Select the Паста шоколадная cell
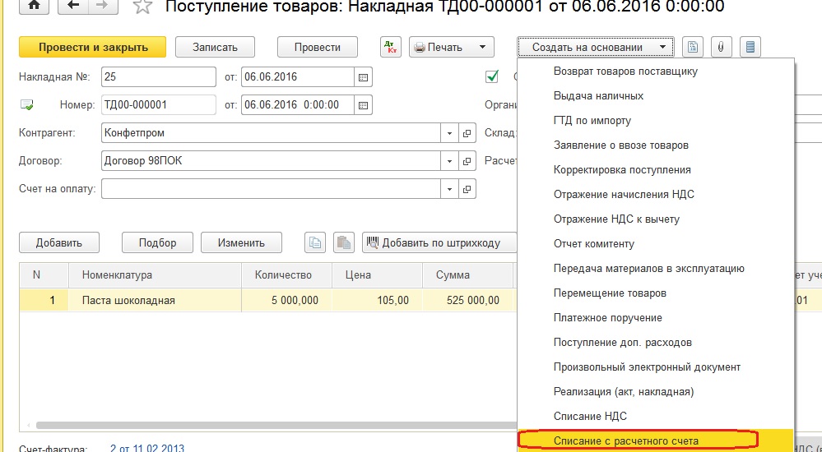Viewport: 822px width, 452px height. coord(155,300)
